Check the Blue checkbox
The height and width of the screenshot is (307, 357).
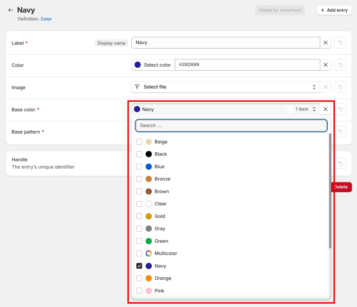tap(139, 166)
